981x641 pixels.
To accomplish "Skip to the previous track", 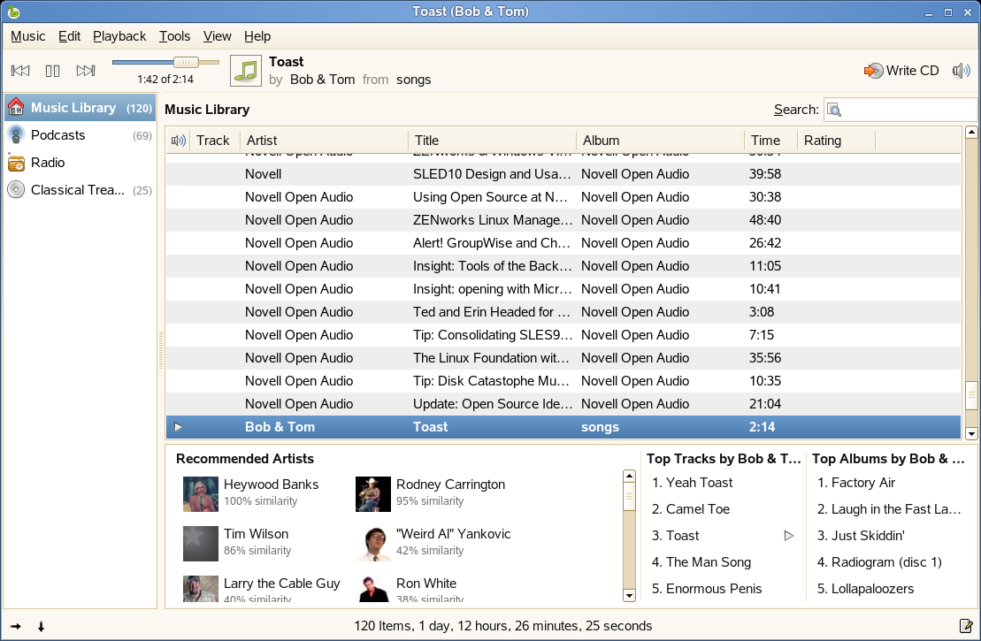I will (x=20, y=71).
